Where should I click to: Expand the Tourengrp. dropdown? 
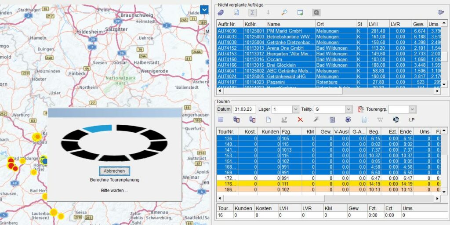(412, 109)
